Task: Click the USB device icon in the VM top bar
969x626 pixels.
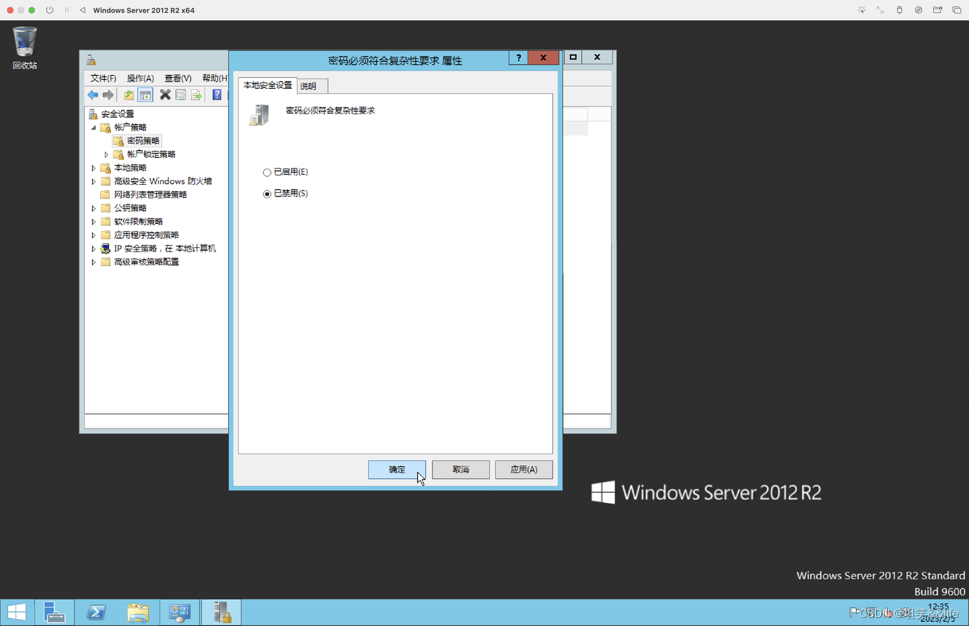Action: point(899,10)
